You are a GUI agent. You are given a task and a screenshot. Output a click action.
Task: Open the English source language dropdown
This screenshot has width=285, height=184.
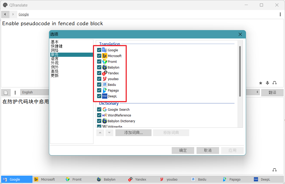click(35, 92)
